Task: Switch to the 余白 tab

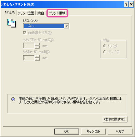Action: pos(41,13)
